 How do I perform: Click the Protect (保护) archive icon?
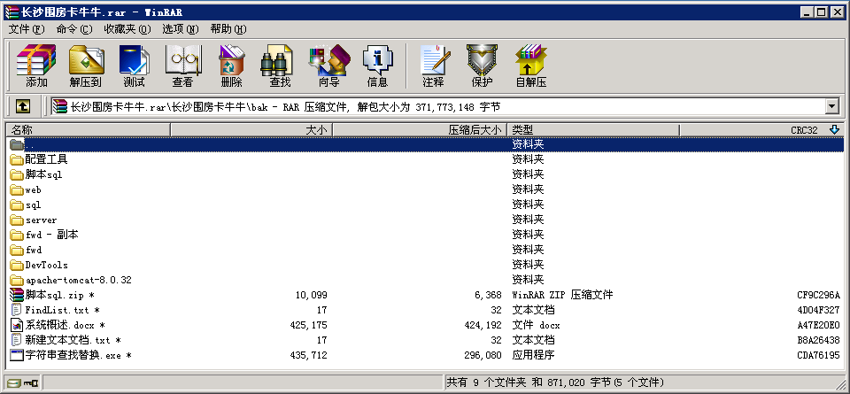coord(482,66)
